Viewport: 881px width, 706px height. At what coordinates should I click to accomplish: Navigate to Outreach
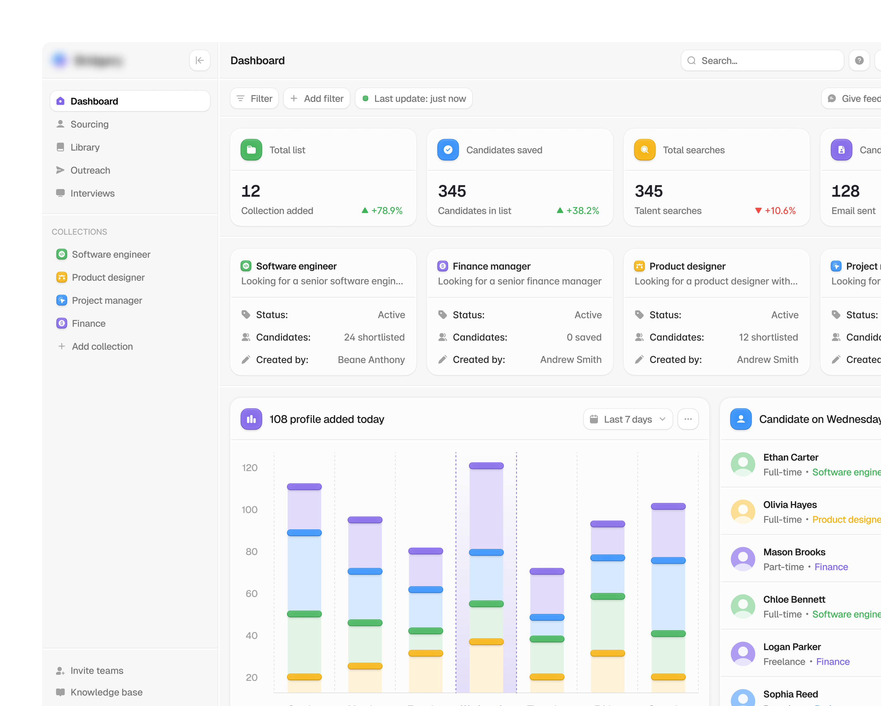[x=130, y=170]
